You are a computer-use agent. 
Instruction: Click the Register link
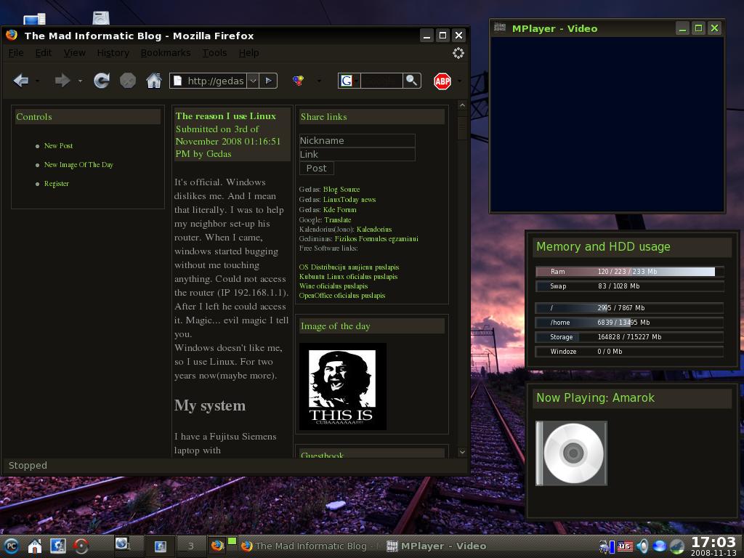click(x=57, y=184)
